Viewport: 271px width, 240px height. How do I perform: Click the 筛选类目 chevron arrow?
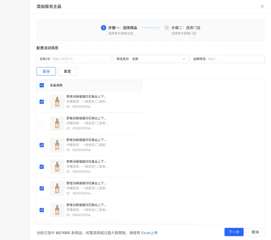184,59
